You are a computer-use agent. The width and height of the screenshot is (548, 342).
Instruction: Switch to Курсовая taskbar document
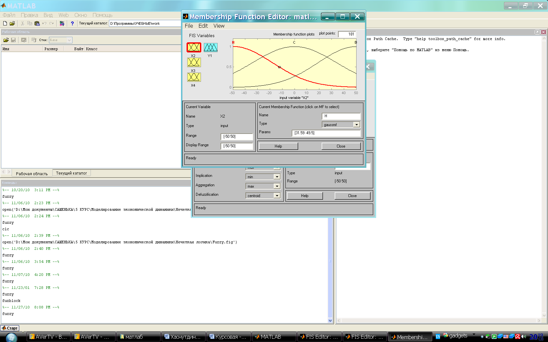[229, 337]
